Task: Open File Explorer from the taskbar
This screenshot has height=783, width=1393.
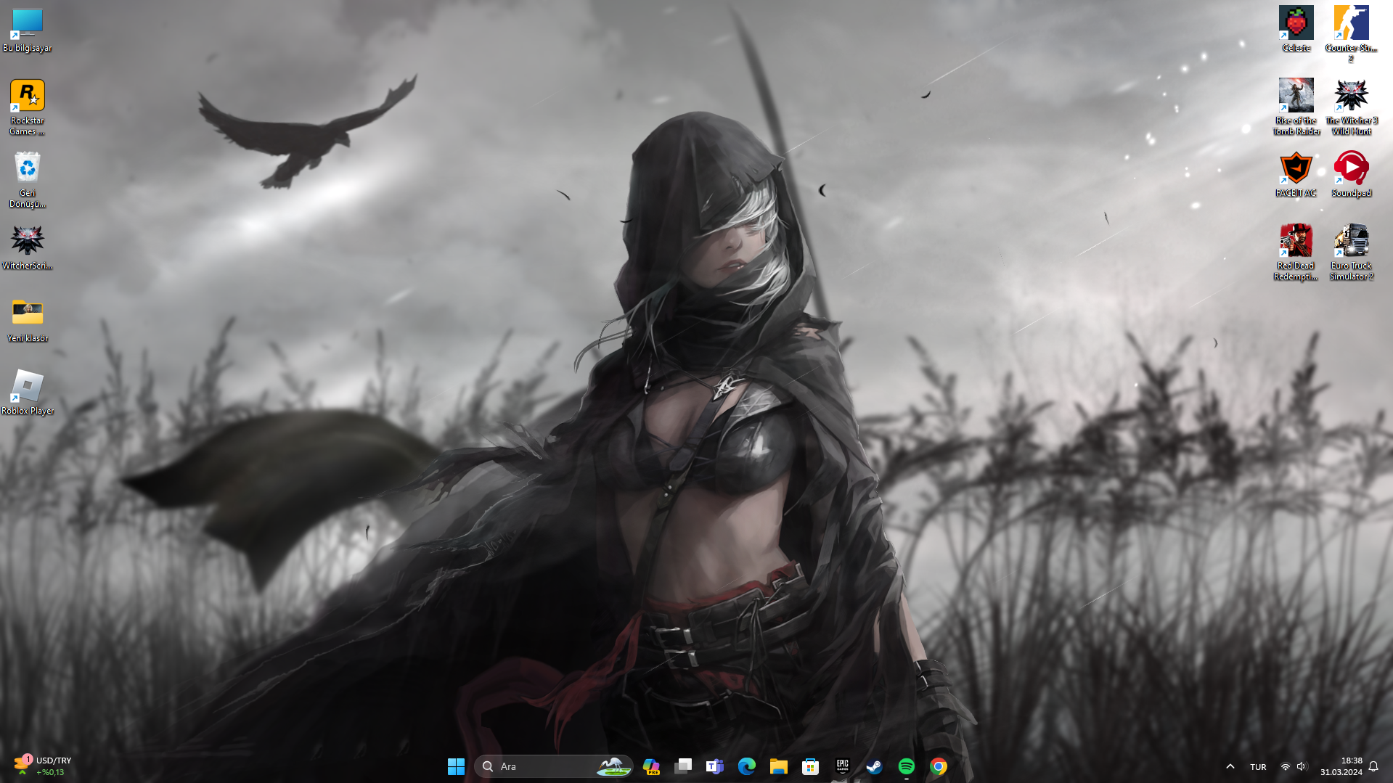Action: pos(779,766)
